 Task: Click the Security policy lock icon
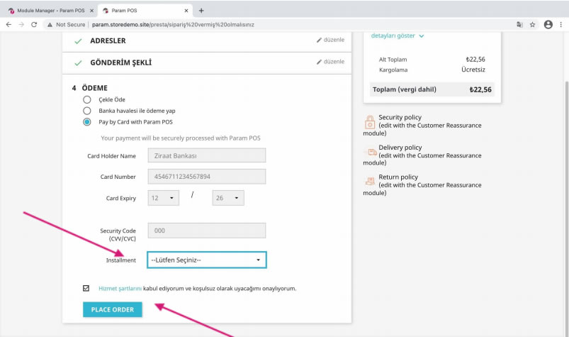pos(369,122)
